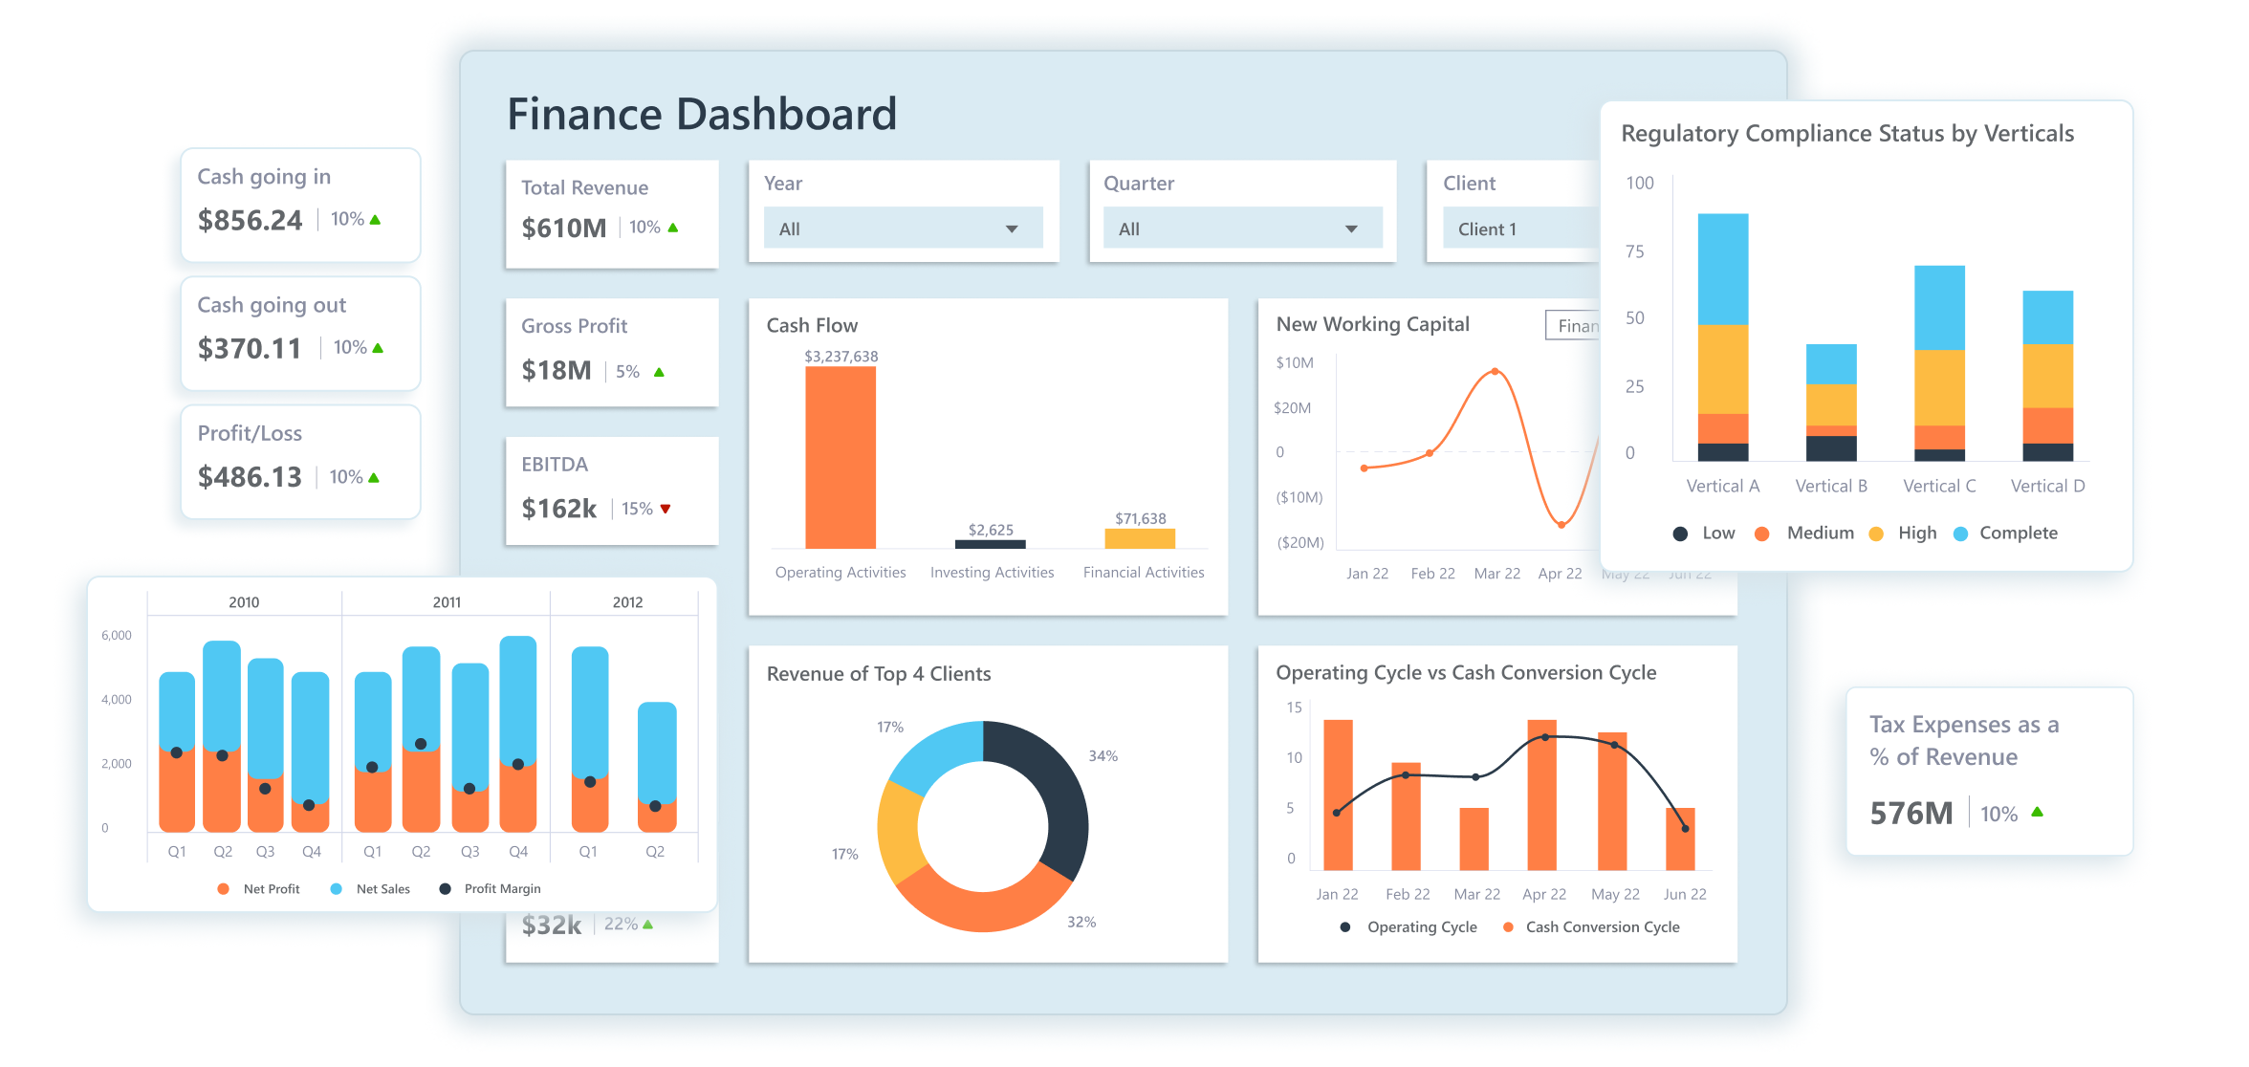Click the Cash Conversion Cycle legend marker
Viewport: 2249px width, 1067px height.
[1509, 926]
